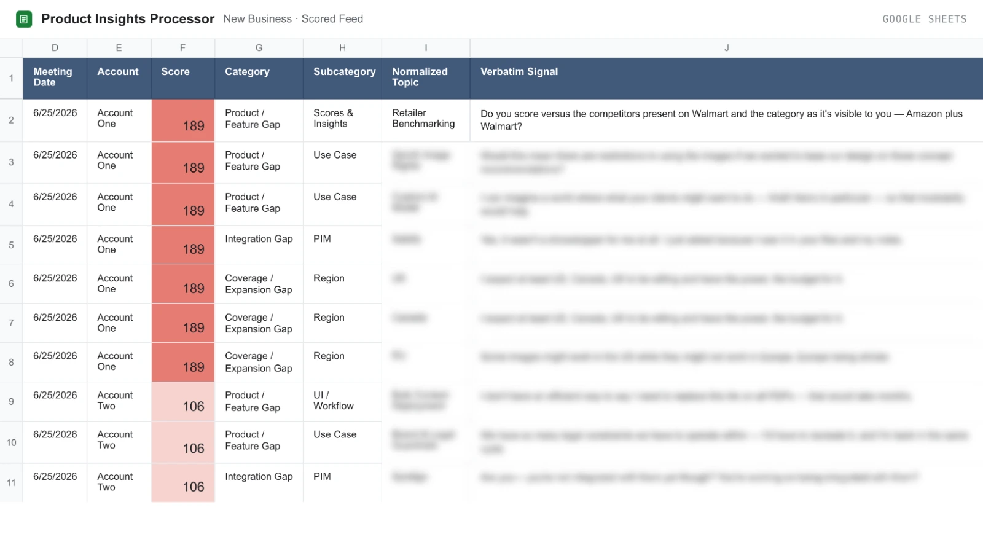Click the Normalized Topic header cell
This screenshot has width=983, height=553.
point(426,78)
